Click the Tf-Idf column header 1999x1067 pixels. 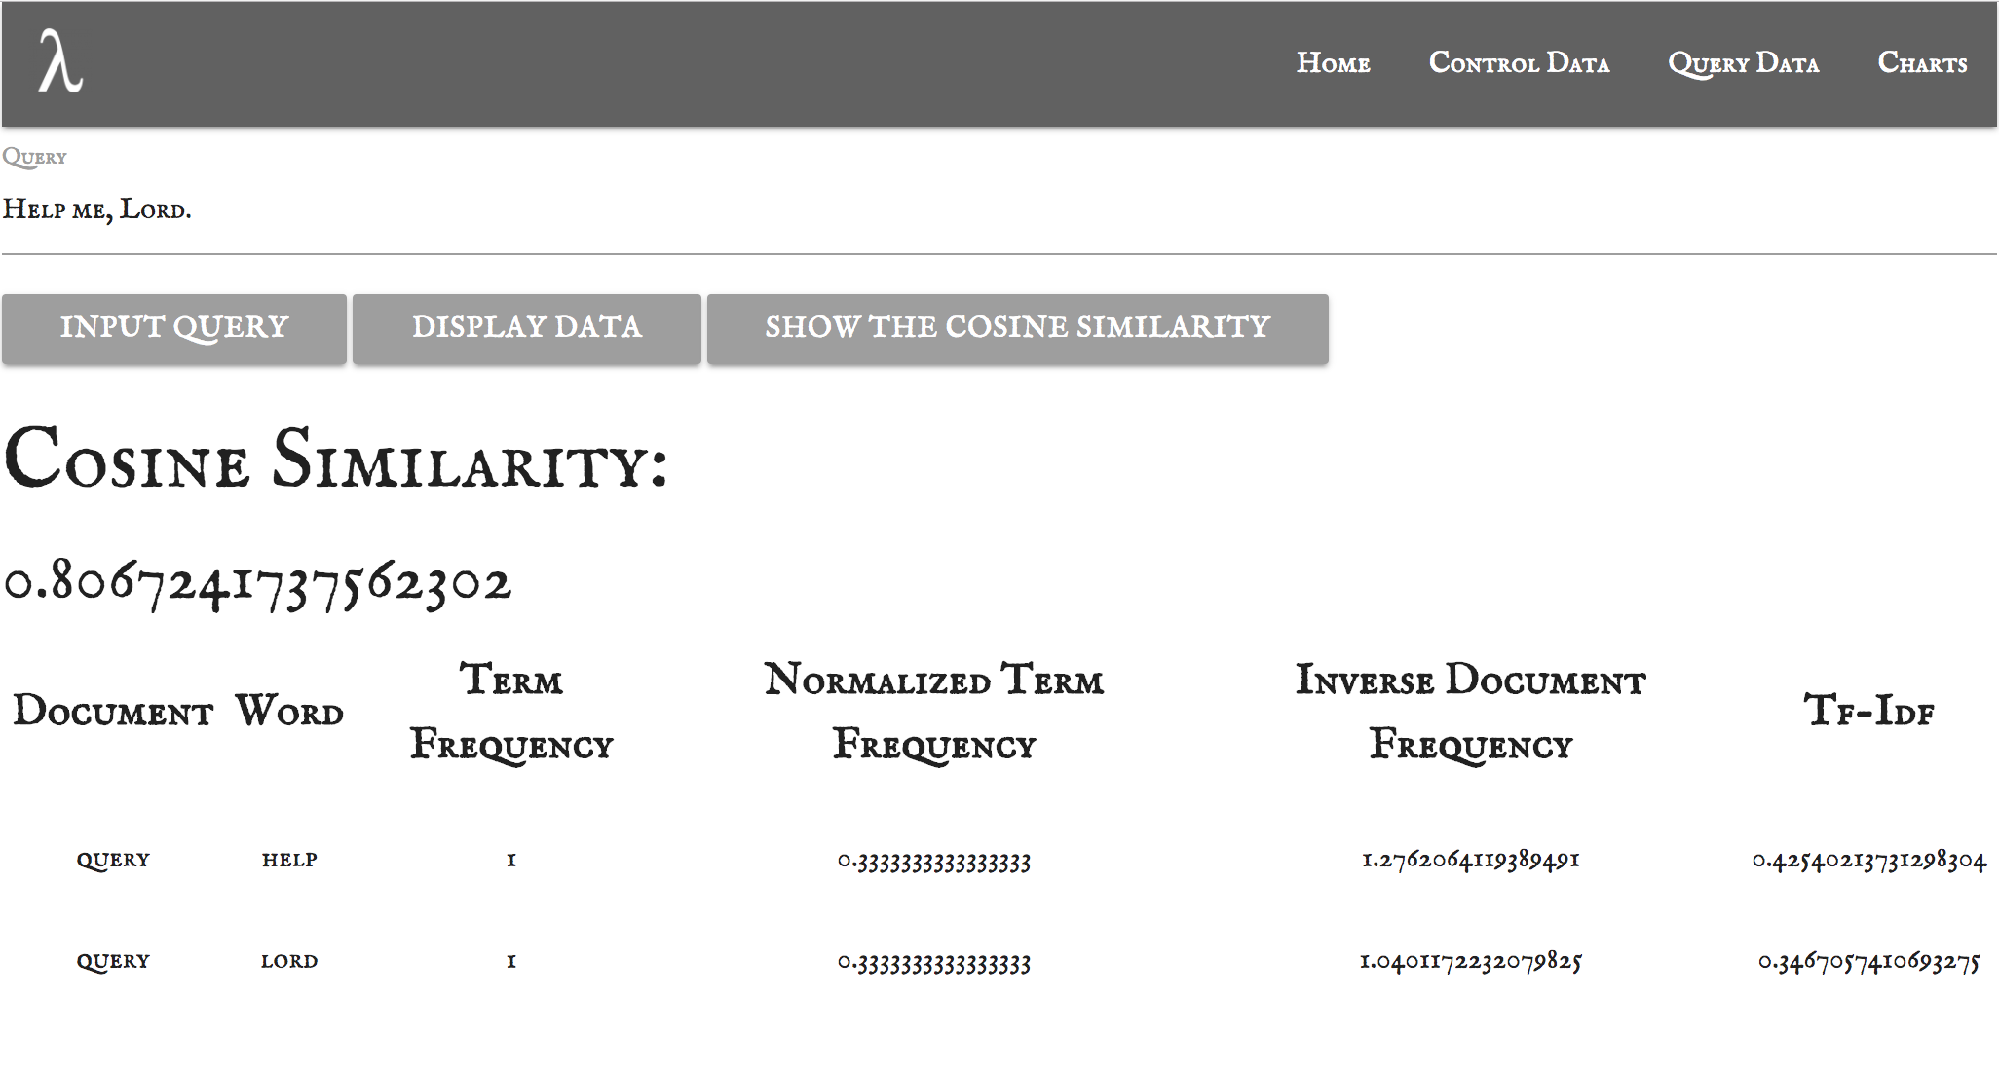click(x=1868, y=712)
